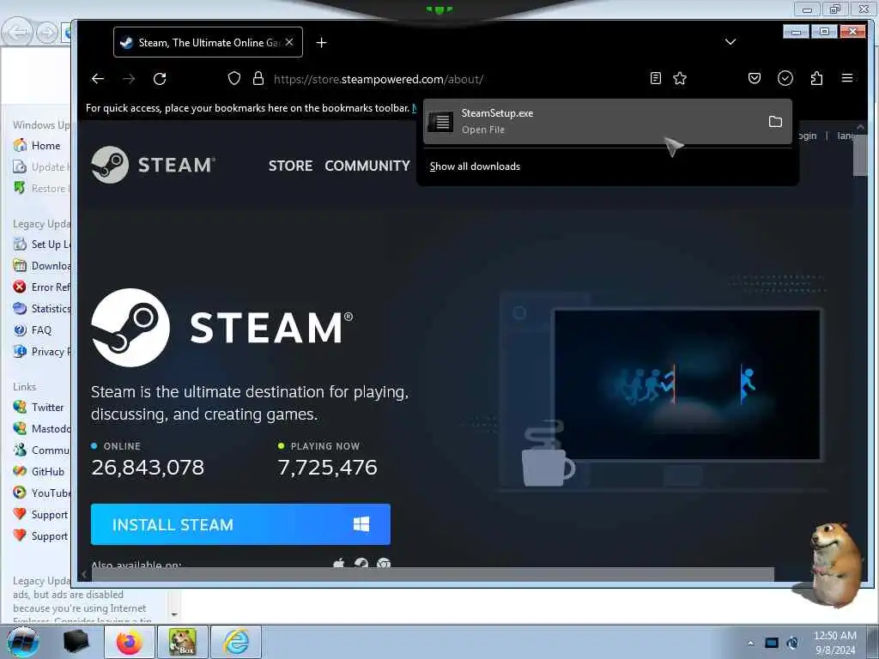Click Error Reference icon in sidebar
The image size is (879, 659).
click(20, 287)
